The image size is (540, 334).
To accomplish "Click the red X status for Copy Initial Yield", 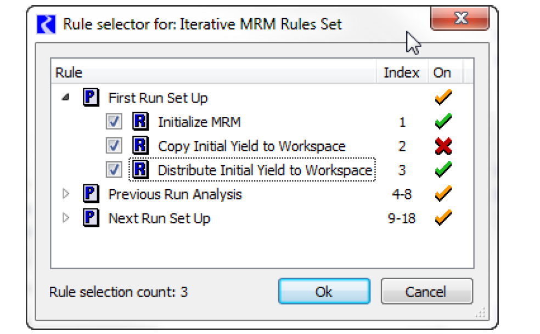I will [x=442, y=146].
